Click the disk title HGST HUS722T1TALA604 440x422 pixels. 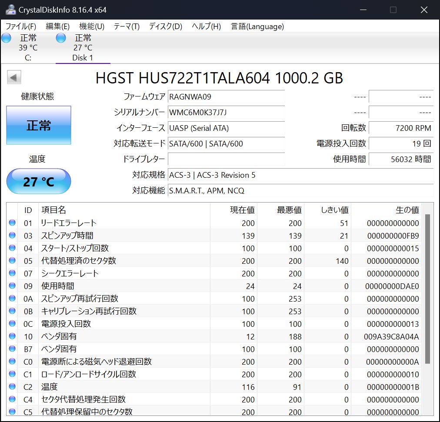click(x=219, y=78)
